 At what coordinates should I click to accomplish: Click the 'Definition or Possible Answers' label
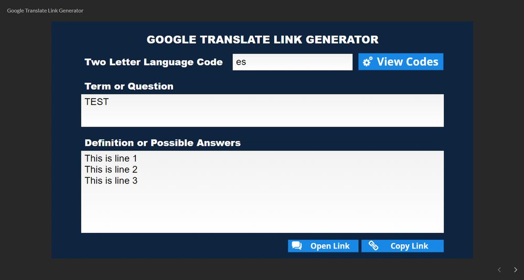click(x=163, y=143)
